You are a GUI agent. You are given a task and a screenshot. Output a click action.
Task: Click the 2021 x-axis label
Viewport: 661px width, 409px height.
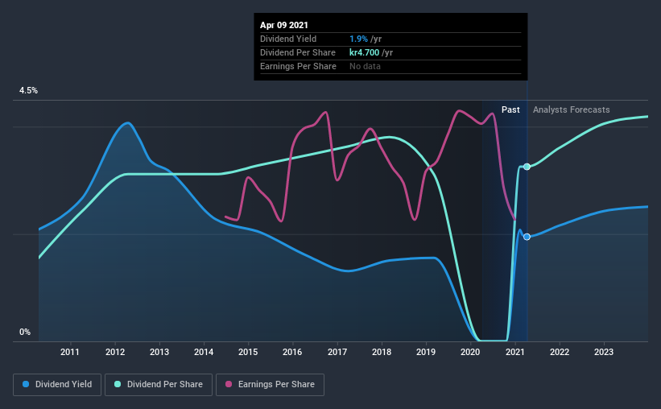point(514,352)
